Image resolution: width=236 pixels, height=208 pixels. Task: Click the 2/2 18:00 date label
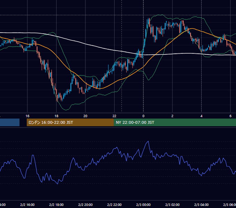tap(56, 205)
